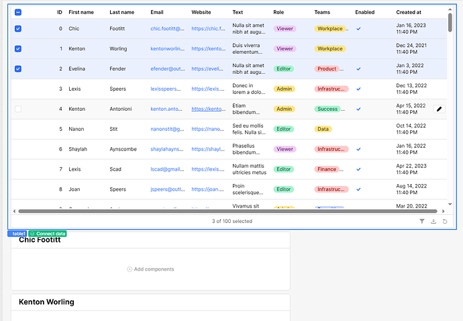
Task: Edit row 4 using the pencil icon
Action: (439, 109)
